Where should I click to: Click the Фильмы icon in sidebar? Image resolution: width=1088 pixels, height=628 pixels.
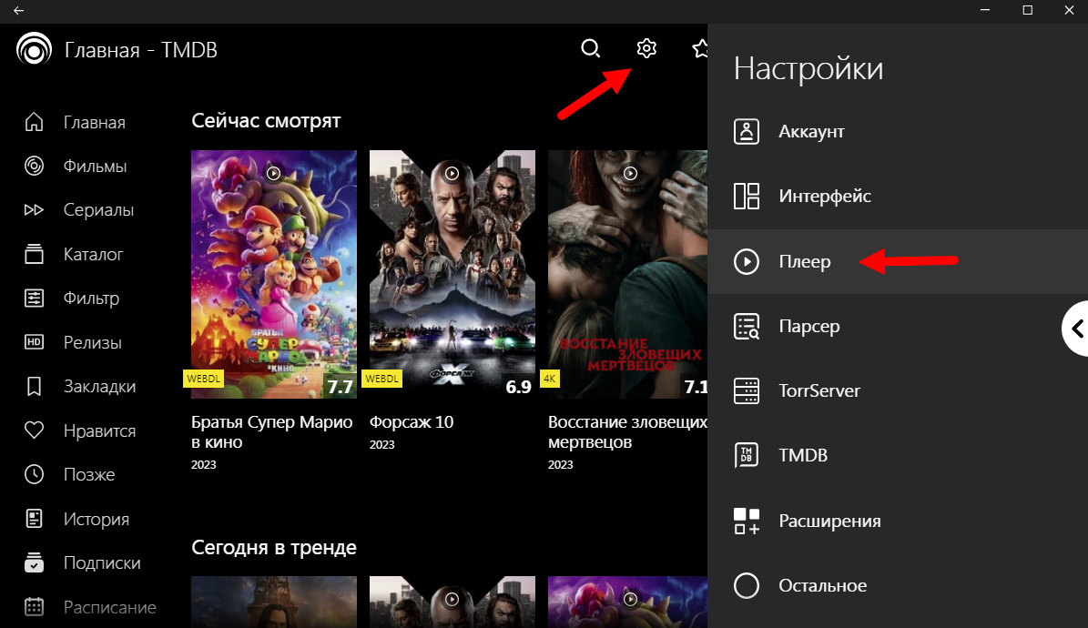(34, 166)
